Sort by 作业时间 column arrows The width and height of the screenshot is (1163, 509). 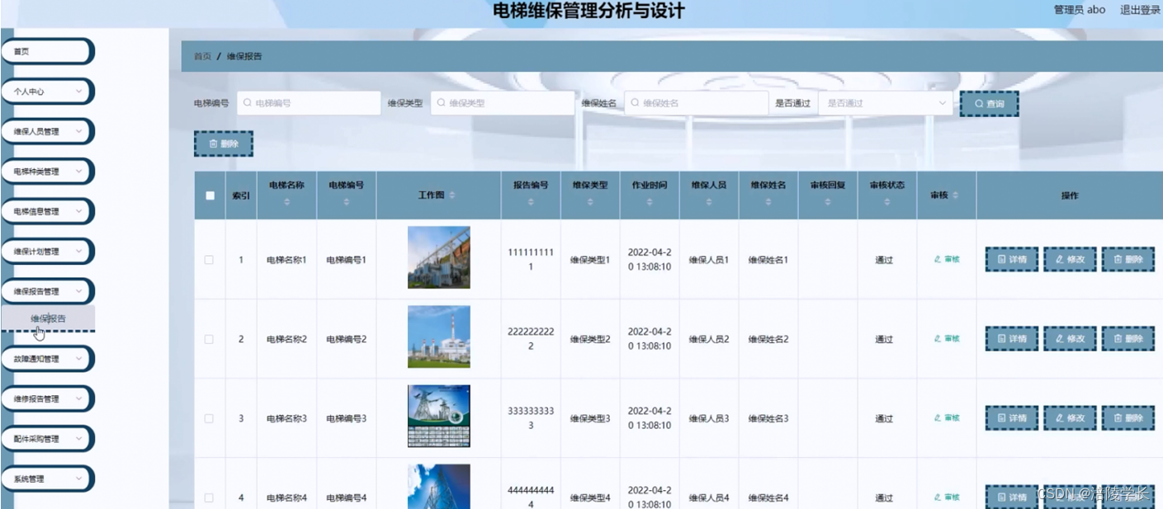click(x=650, y=202)
